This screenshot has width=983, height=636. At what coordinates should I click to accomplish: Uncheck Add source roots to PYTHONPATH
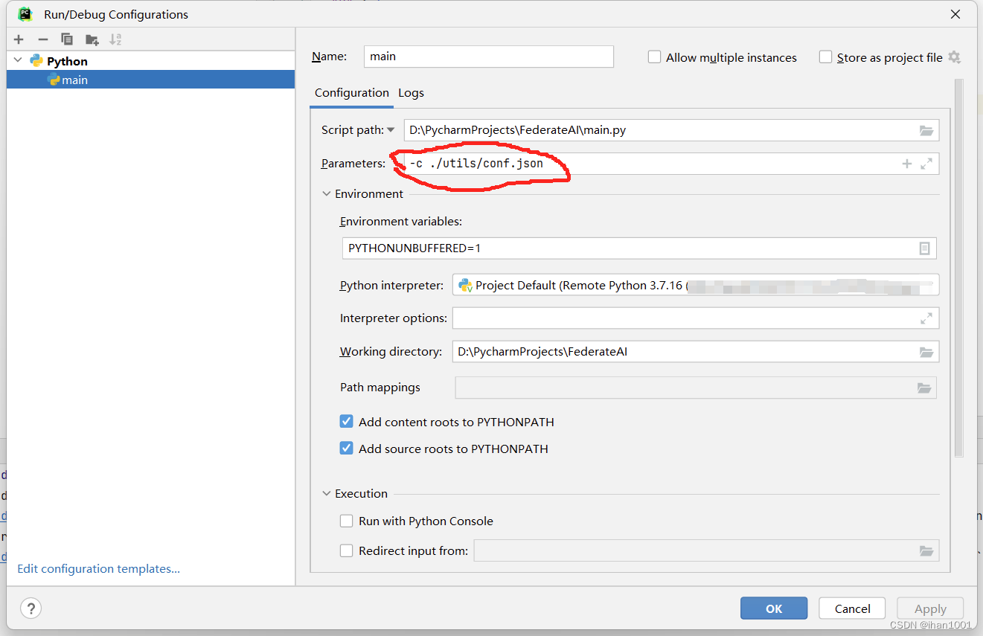point(346,449)
